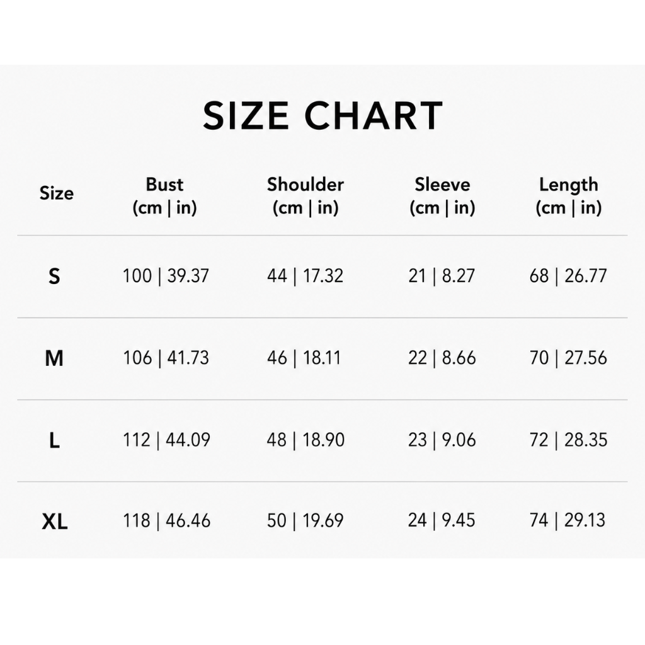This screenshot has height=645, width=645.
Task: Click length value 72 | 28.35
Action: (x=569, y=440)
